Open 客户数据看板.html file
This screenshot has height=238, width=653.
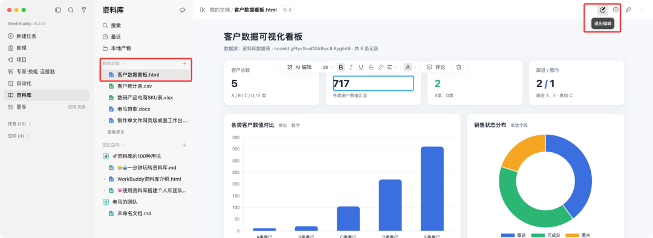[144, 75]
